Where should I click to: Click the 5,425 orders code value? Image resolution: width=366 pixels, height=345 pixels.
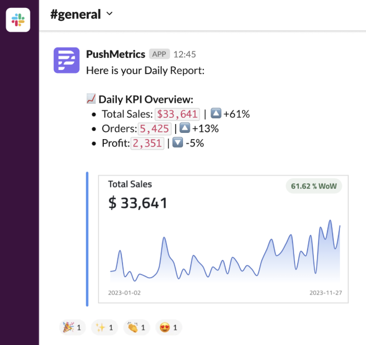[155, 129]
